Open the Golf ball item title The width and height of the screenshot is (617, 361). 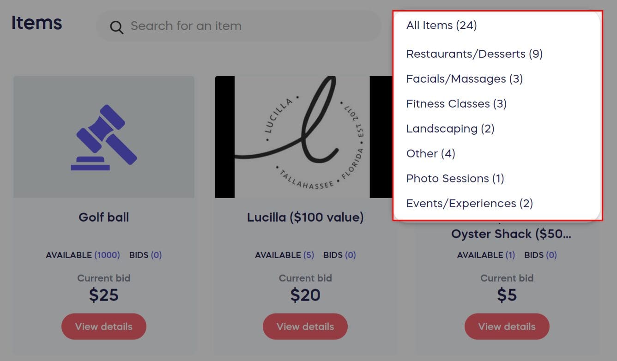point(104,217)
